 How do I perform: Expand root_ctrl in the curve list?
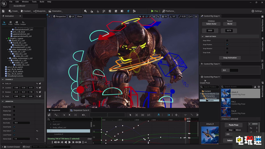pos(51,124)
